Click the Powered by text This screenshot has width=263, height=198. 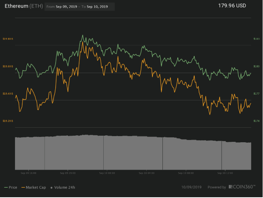tap(217, 187)
